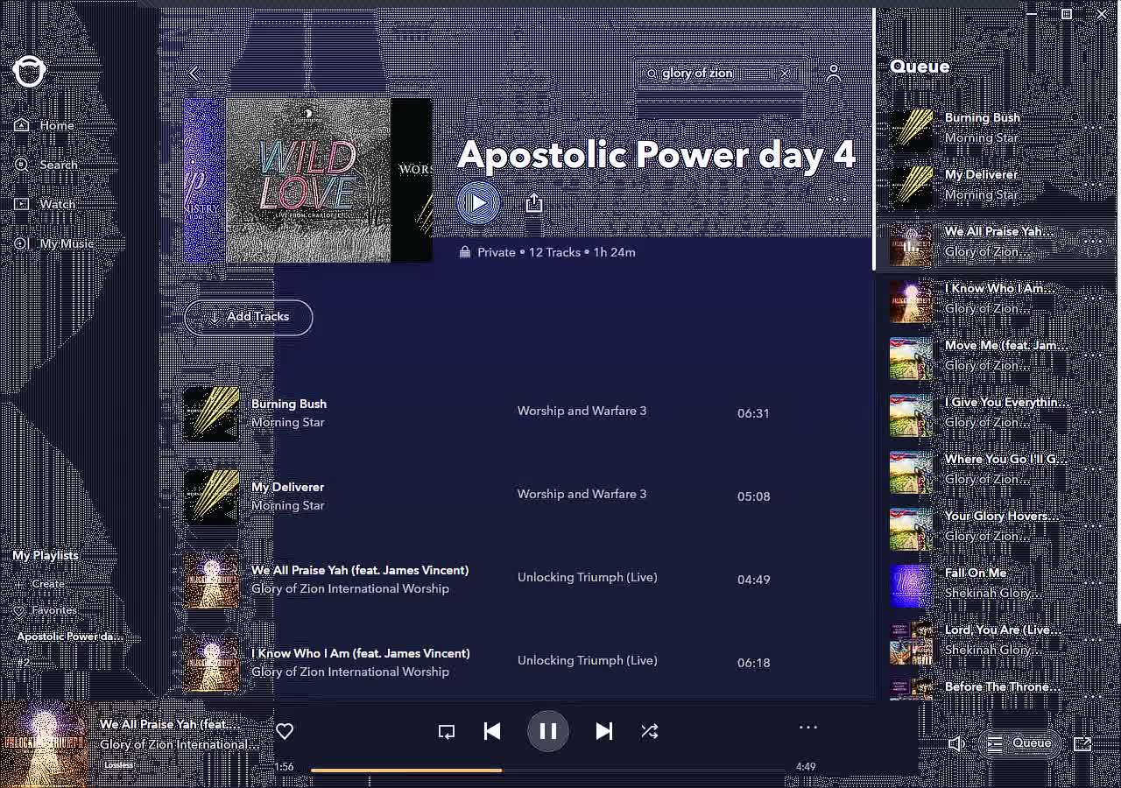The height and width of the screenshot is (788, 1121).
Task: Open Glory of Zion artist under I Know Who I Am
Action: (x=349, y=672)
